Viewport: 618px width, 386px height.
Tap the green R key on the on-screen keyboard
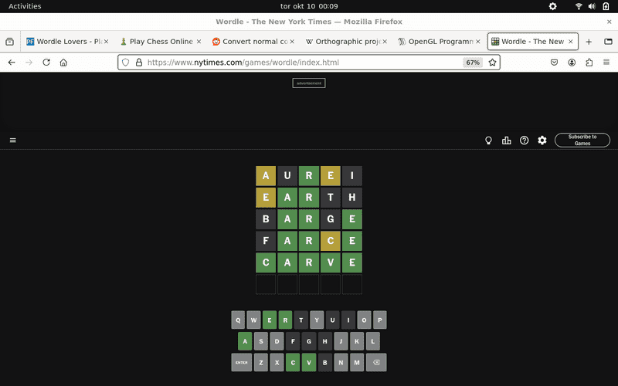pos(285,320)
